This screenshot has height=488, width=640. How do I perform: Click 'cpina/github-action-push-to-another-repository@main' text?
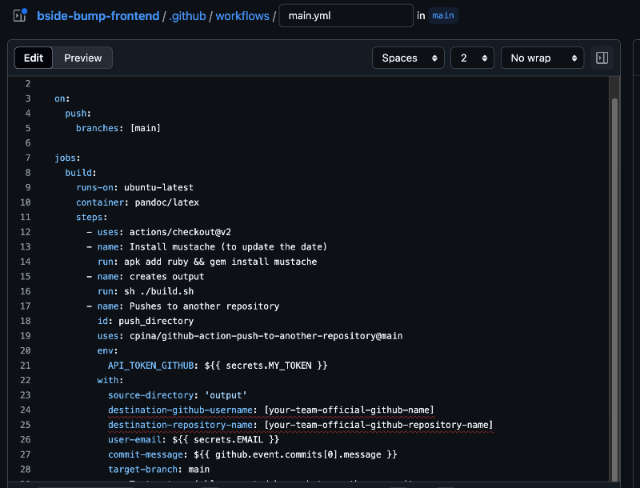point(266,336)
